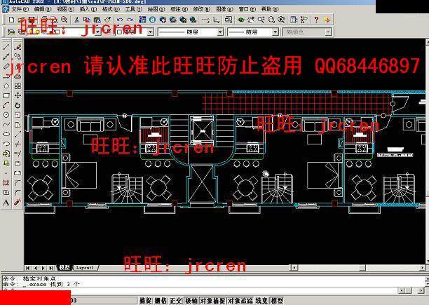Select the Move modify tool
Viewport: 429px width, 305px height.
tap(18, 95)
